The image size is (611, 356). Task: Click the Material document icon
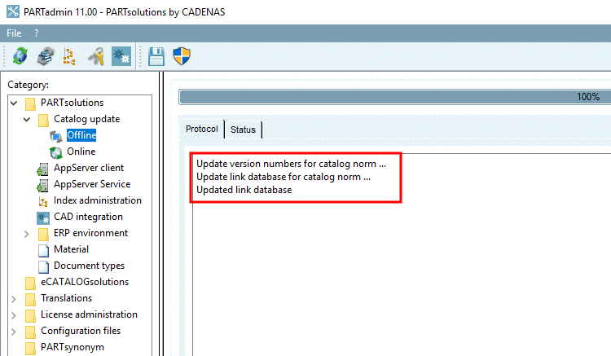click(x=44, y=250)
